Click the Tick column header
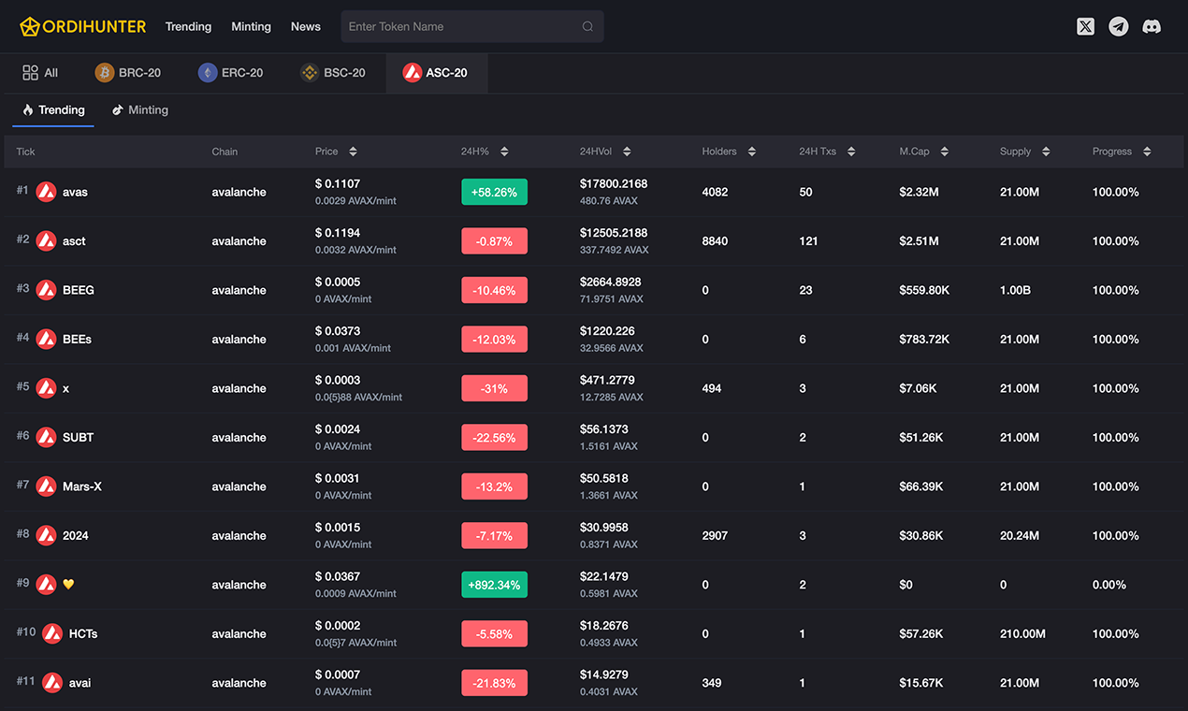The height and width of the screenshot is (711, 1188). [x=25, y=152]
